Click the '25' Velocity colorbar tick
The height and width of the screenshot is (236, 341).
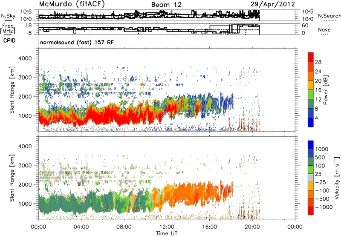click(x=318, y=174)
